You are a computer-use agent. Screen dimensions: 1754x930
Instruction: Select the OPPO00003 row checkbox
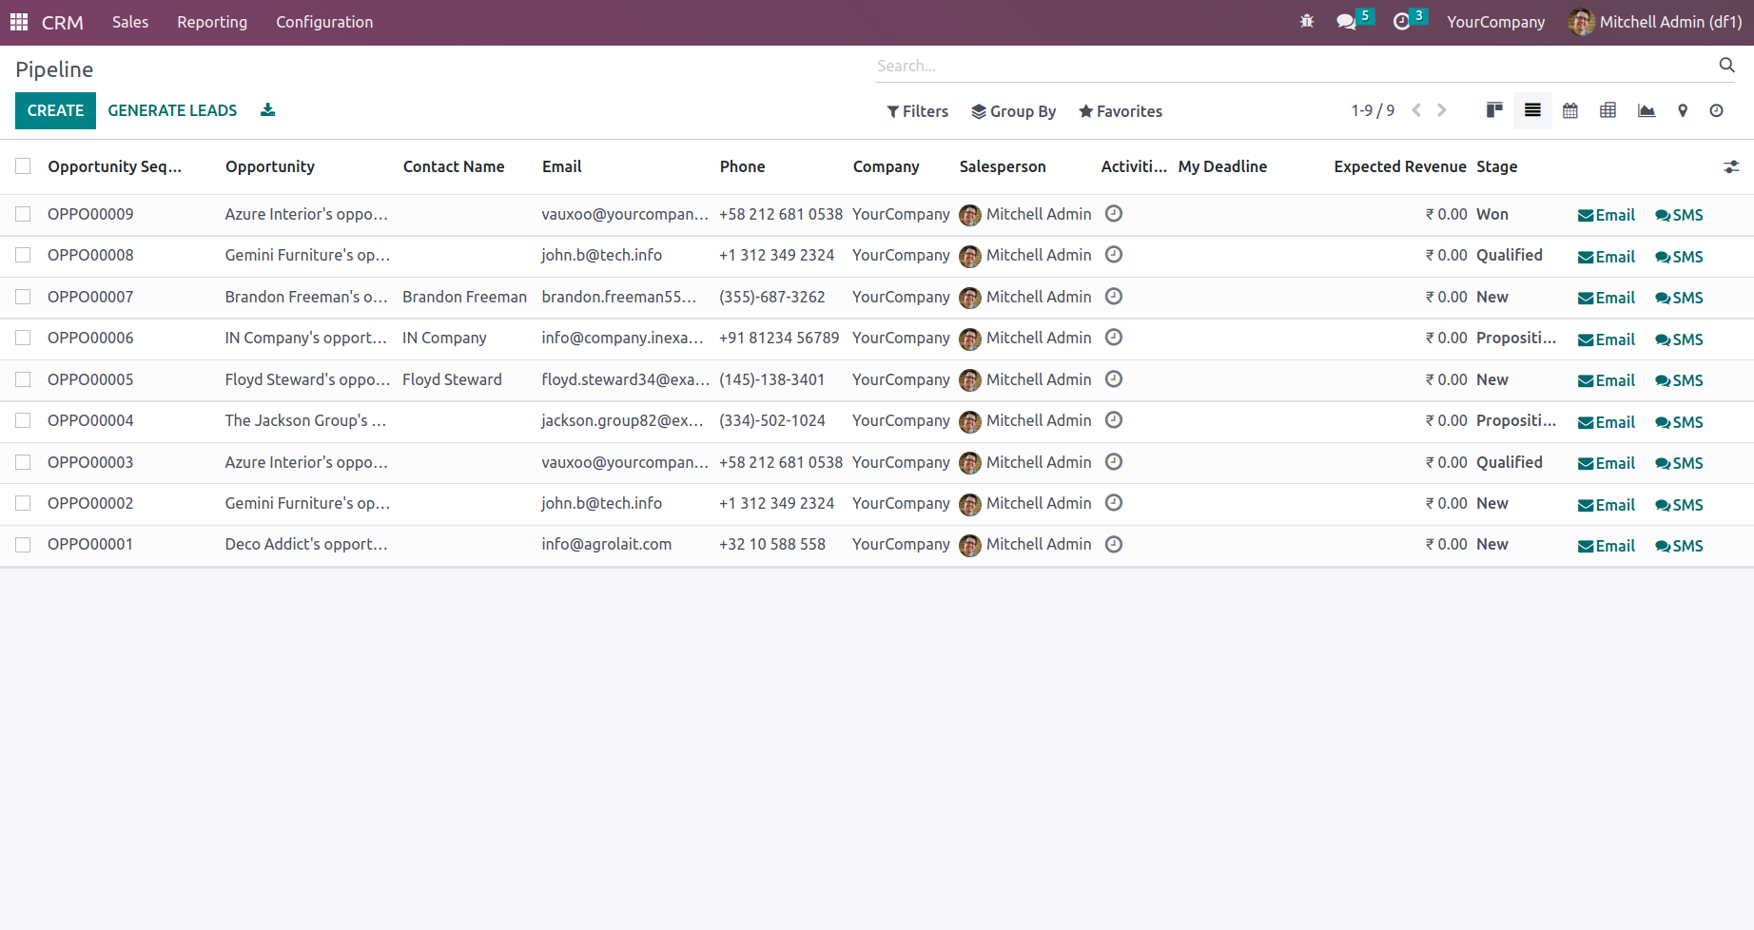tap(23, 462)
